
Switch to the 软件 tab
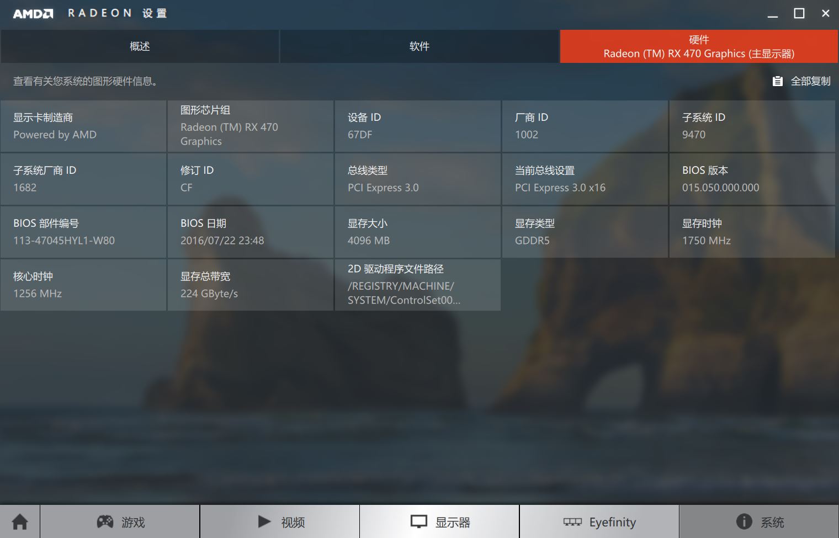419,46
